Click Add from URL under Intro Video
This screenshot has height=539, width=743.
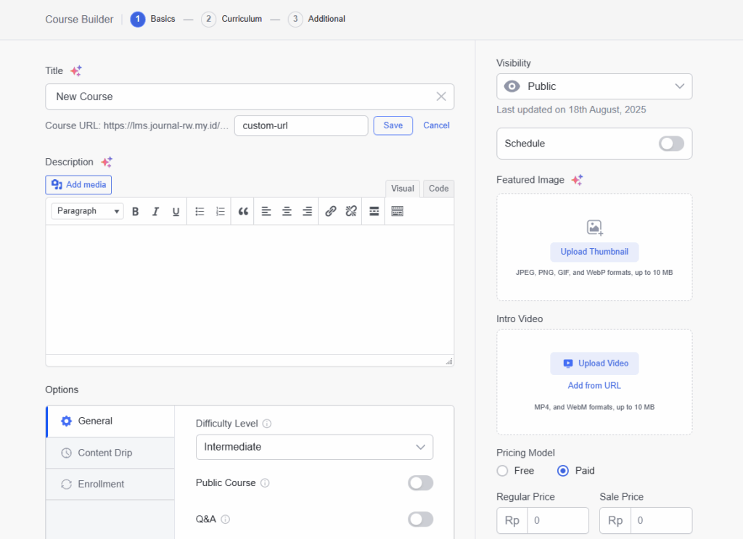tap(594, 385)
